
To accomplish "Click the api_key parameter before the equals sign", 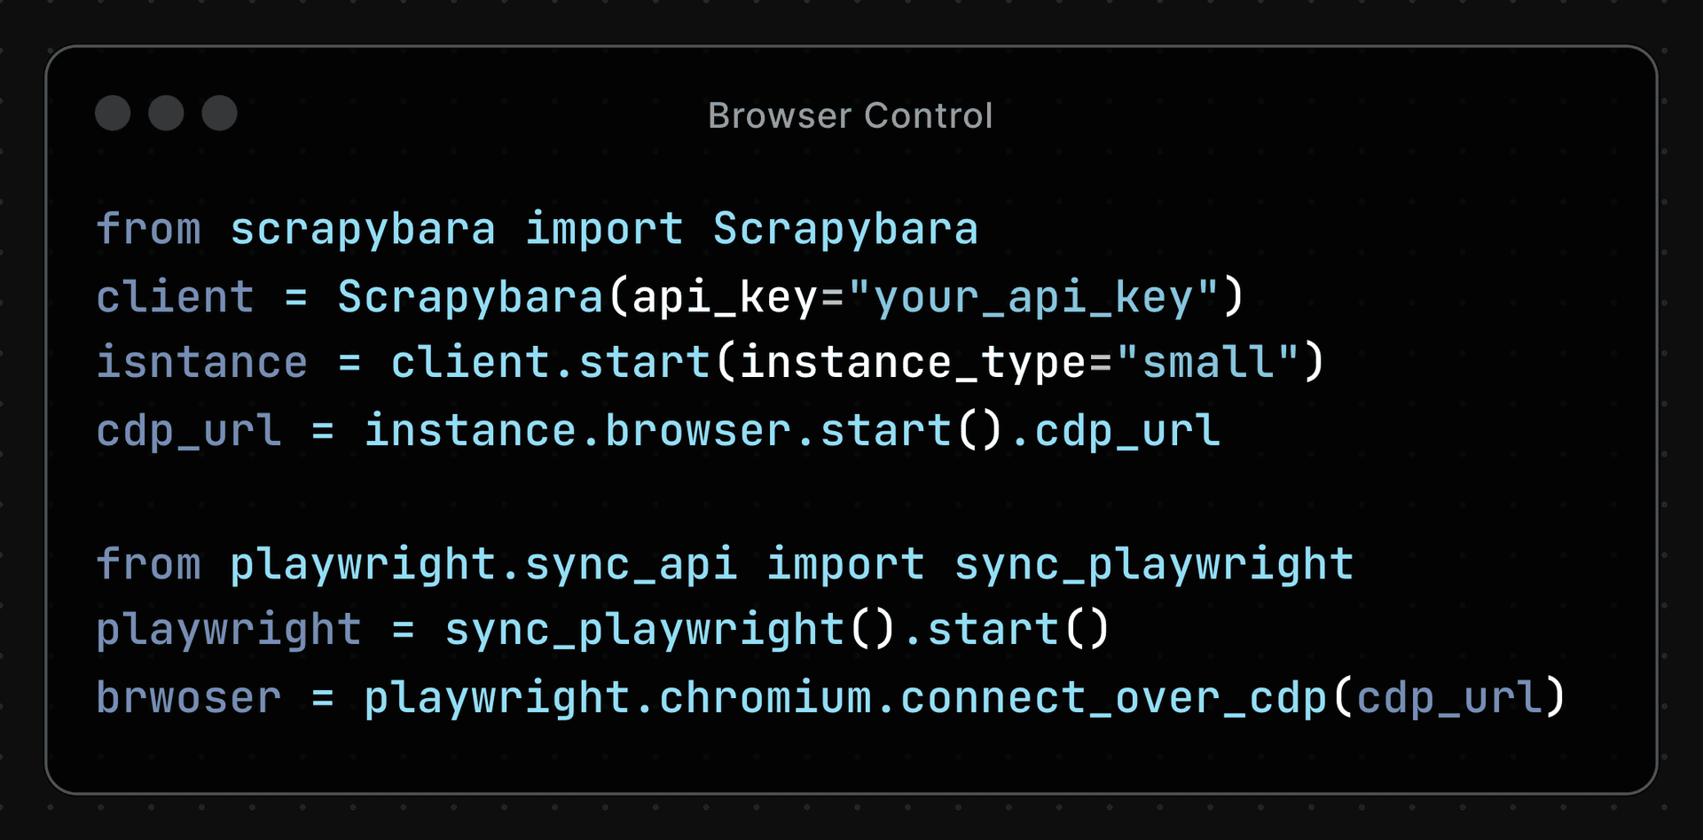I will tap(725, 297).
